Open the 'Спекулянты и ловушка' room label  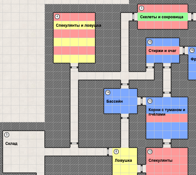(78, 25)
